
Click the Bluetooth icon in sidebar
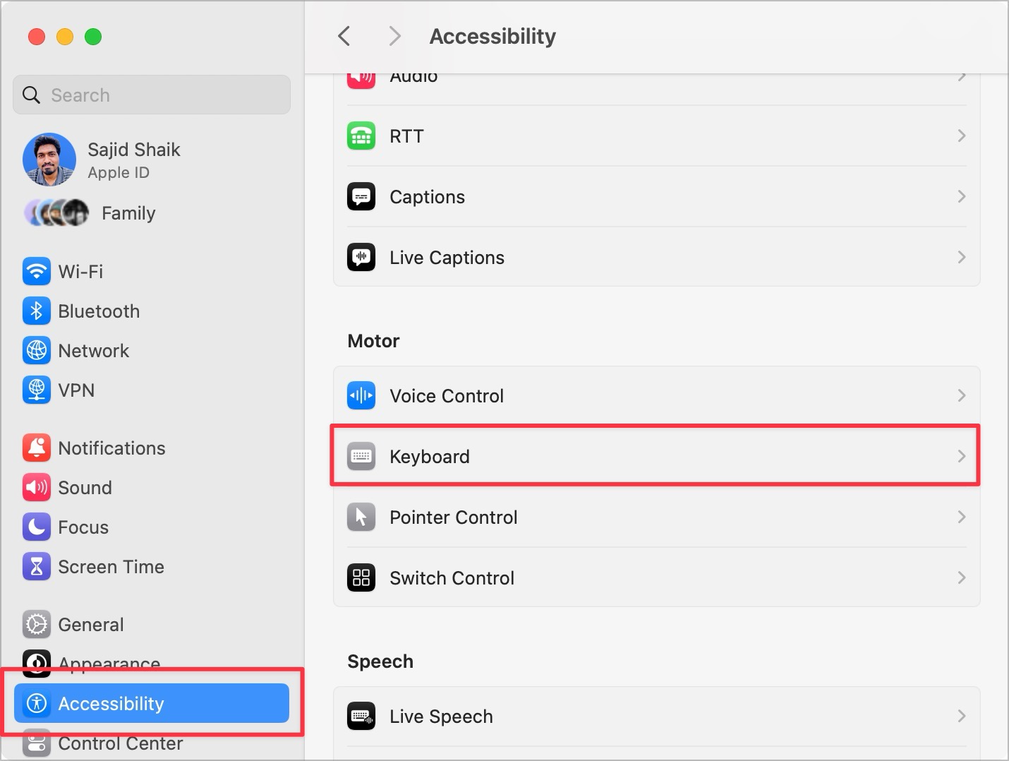[x=36, y=311]
